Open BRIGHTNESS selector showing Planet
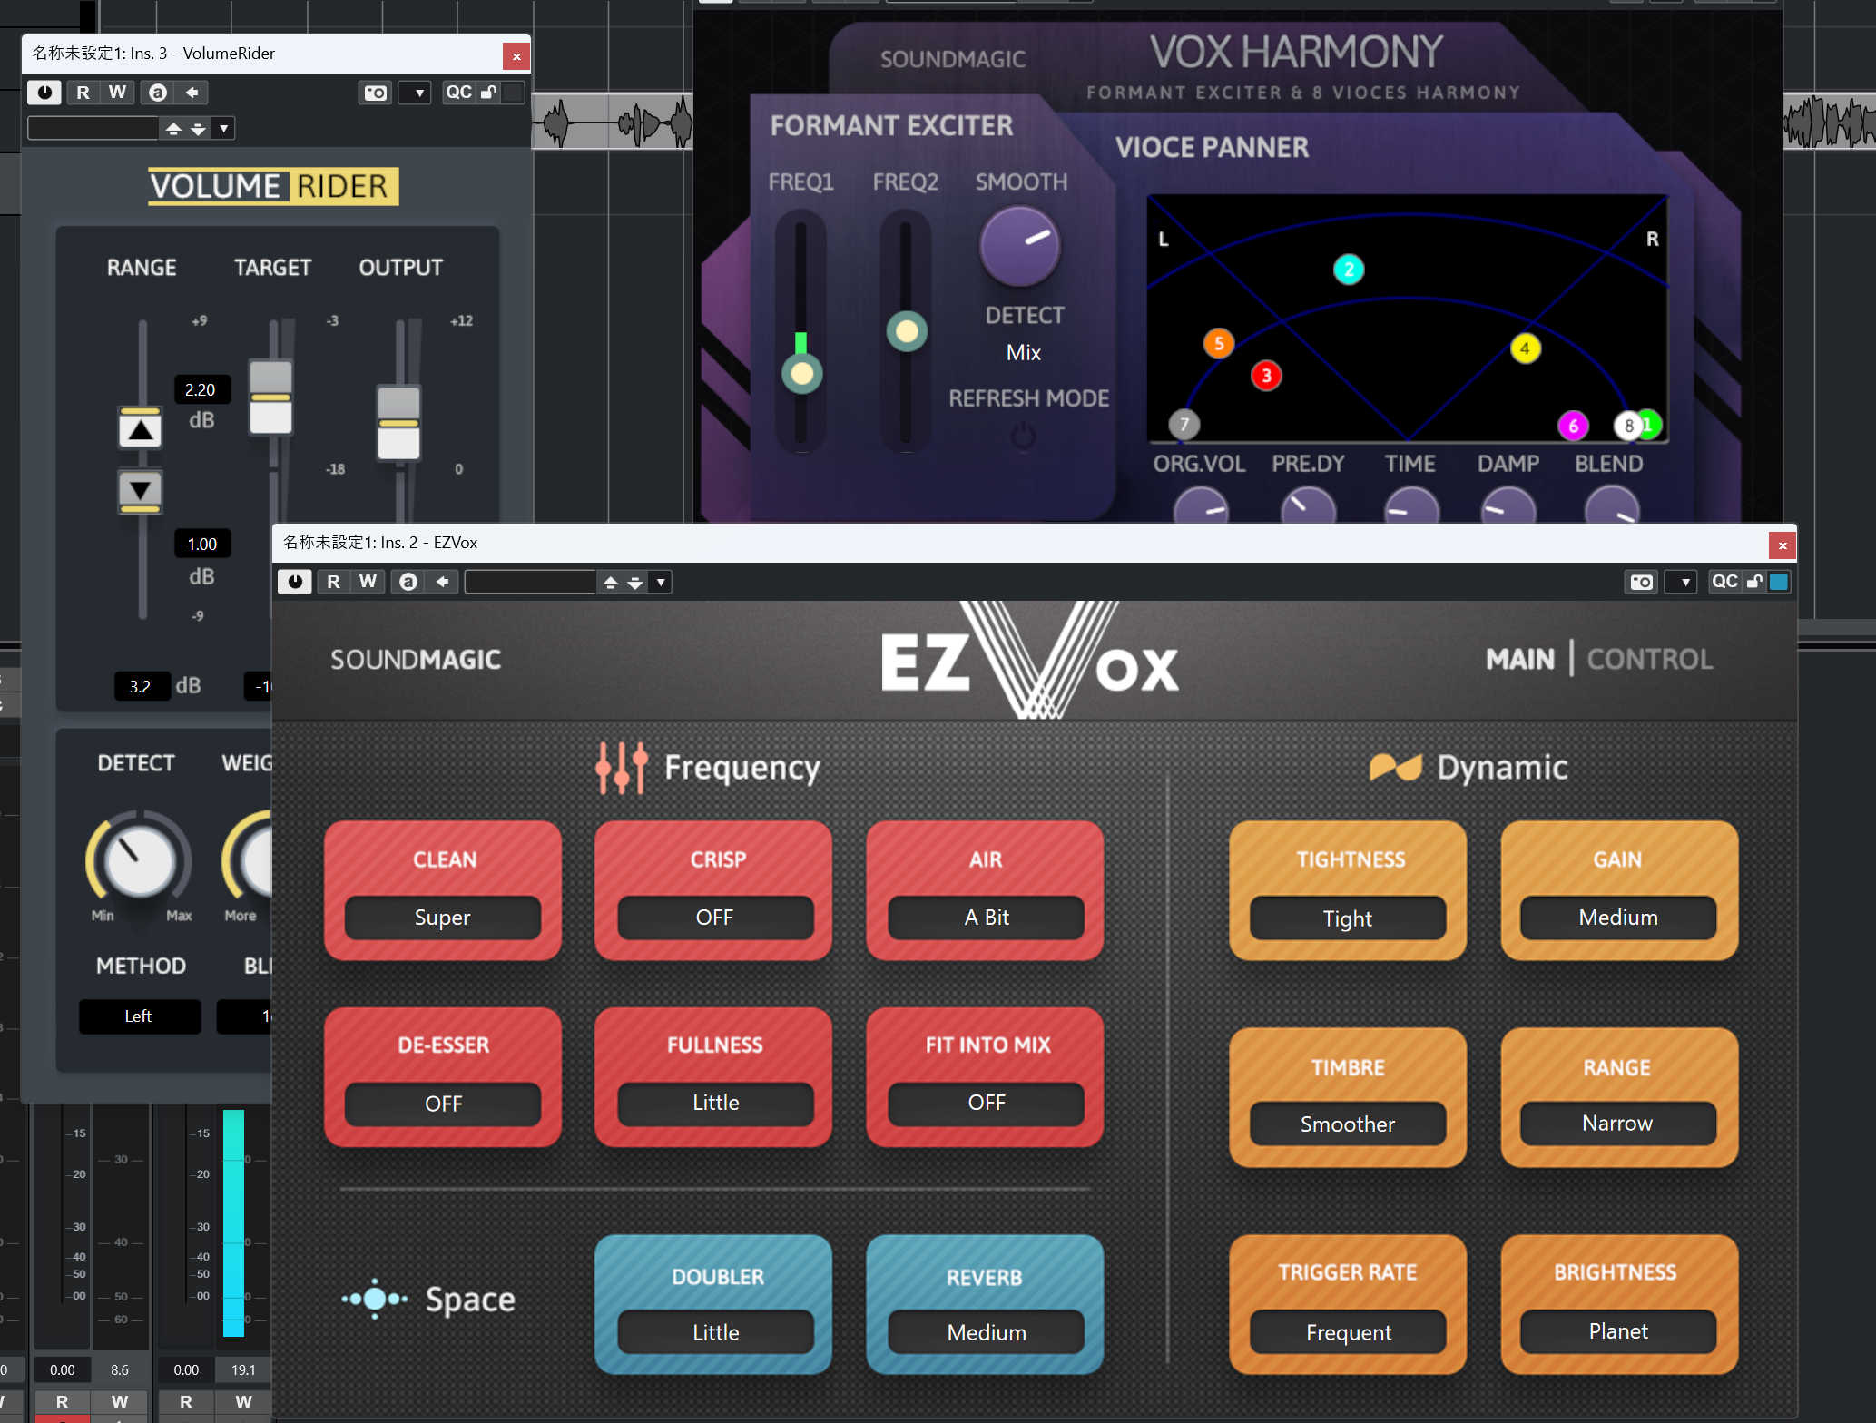The height and width of the screenshot is (1423, 1876). (x=1618, y=1331)
